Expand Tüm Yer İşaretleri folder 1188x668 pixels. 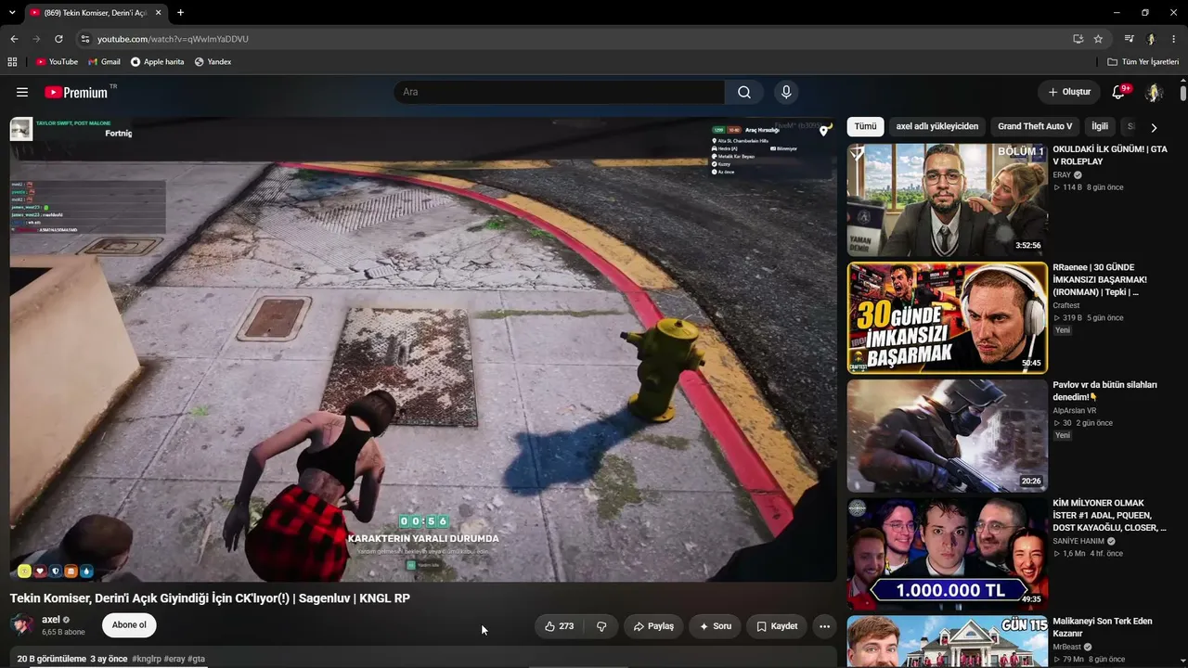tap(1143, 62)
